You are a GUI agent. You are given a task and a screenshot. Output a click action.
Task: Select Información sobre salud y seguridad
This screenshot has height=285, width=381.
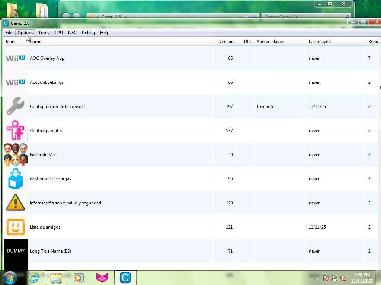tap(65, 203)
